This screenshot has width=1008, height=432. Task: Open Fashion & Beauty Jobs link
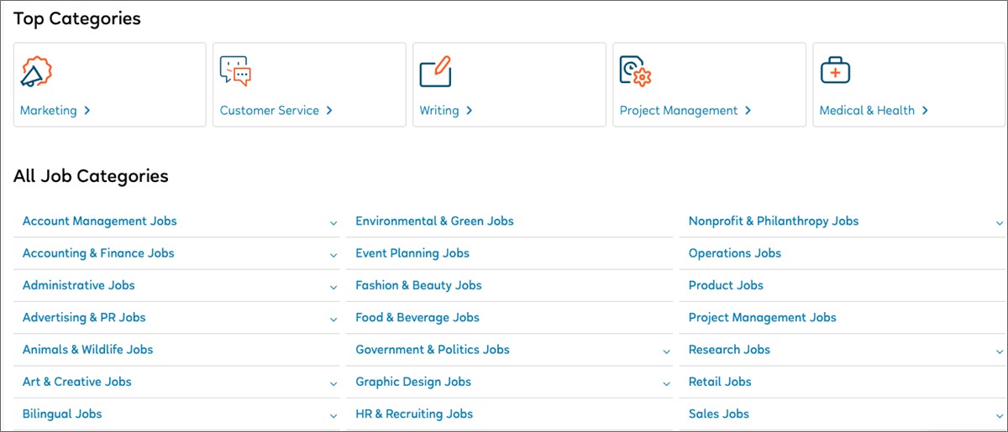(418, 285)
